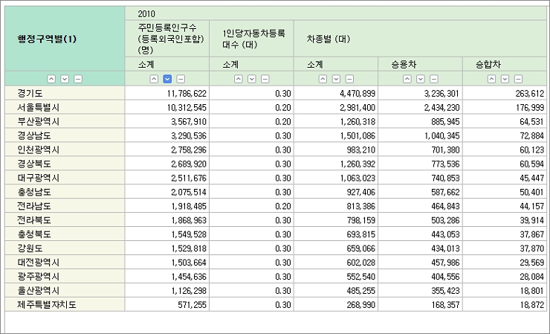
Task: Reset sorting on 승용차 column
Action: click(434, 79)
